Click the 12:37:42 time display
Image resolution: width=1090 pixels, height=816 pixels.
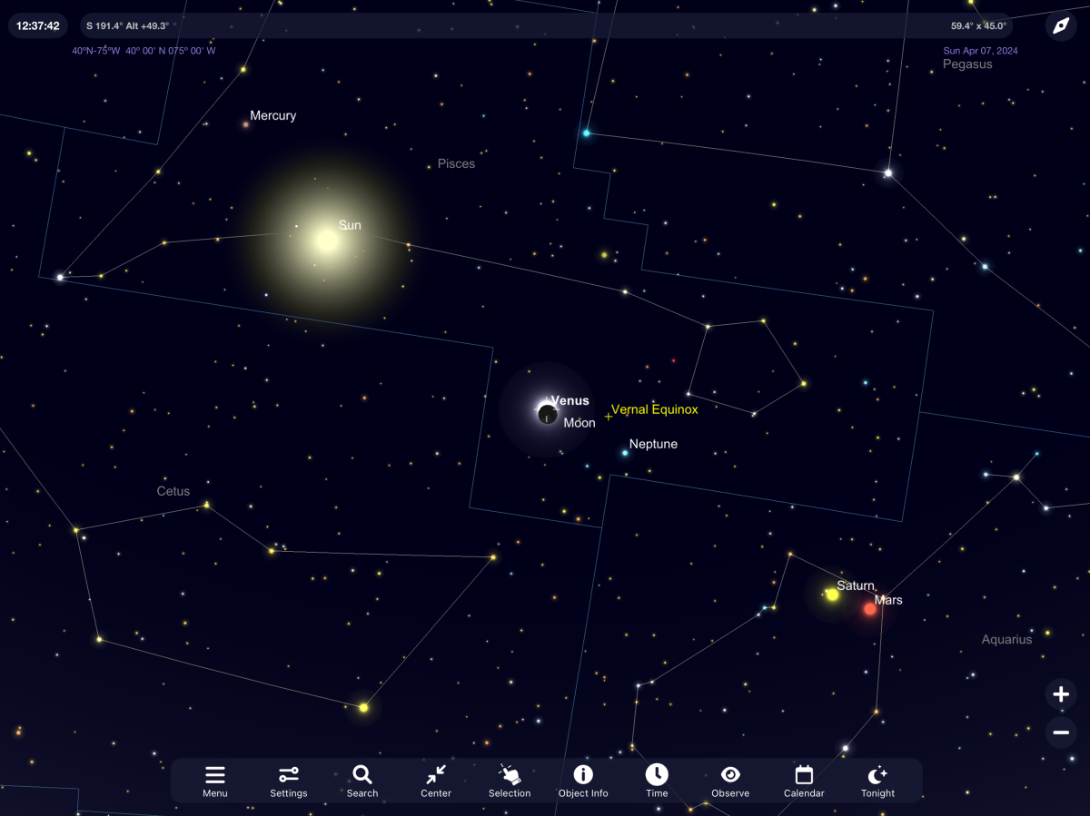click(38, 25)
